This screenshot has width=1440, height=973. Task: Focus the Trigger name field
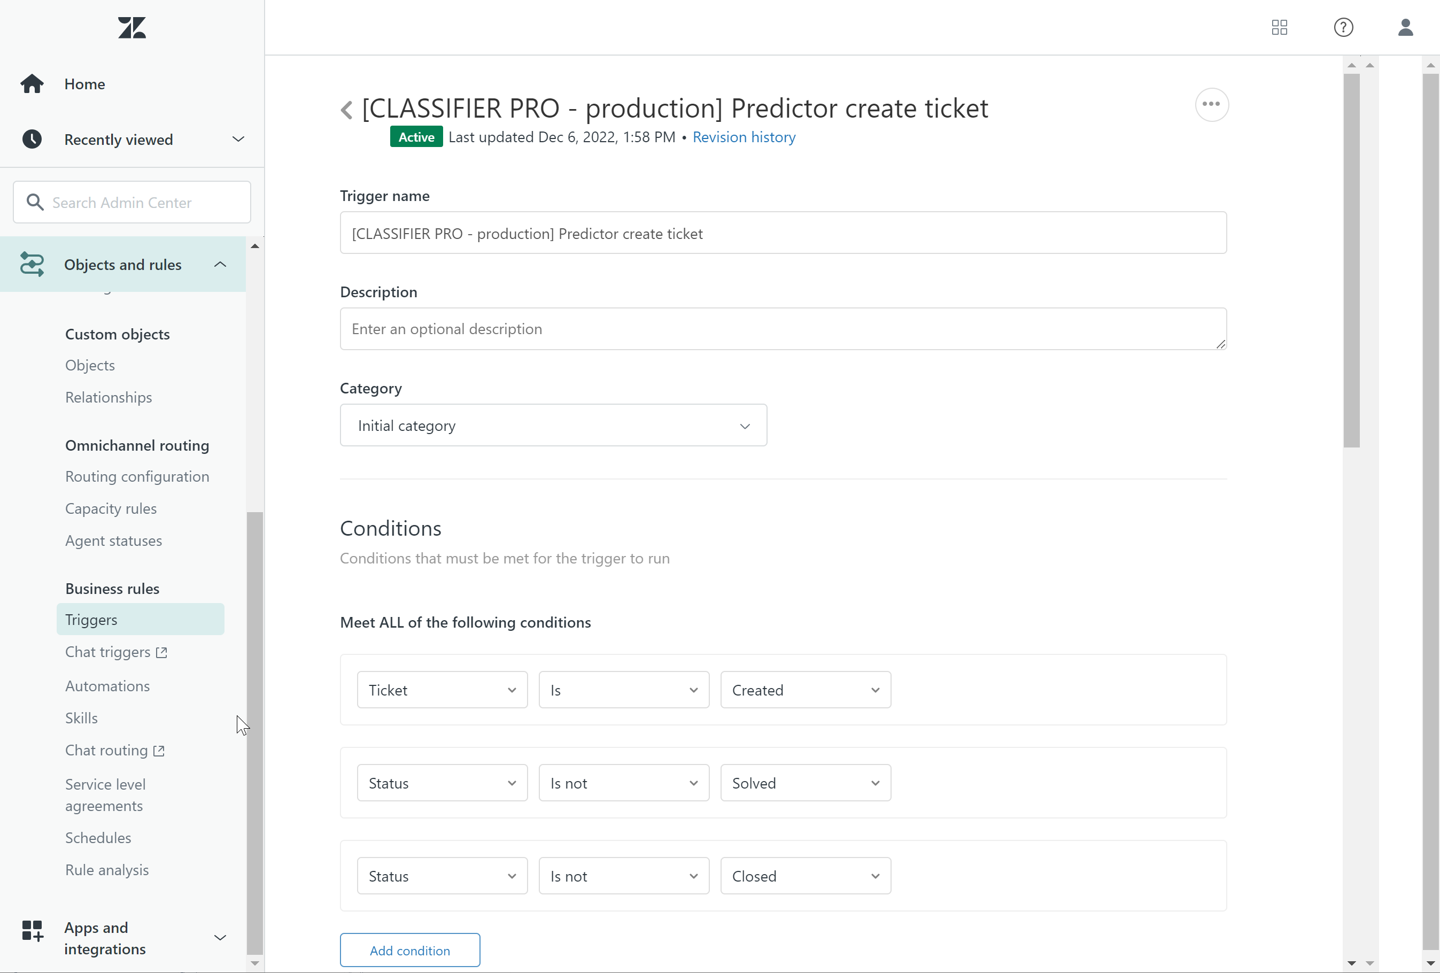[x=783, y=233]
